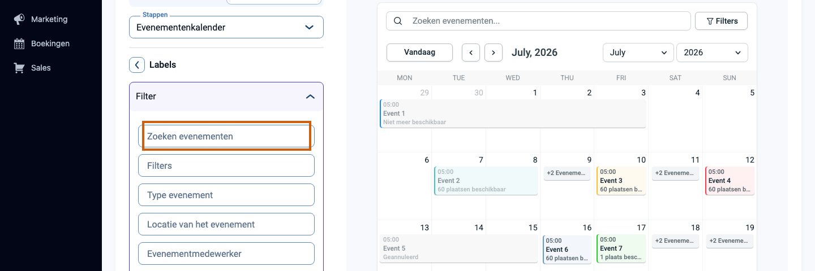This screenshot has height=271, width=815.
Task: Jump to today with Vandaag button
Action: point(419,53)
